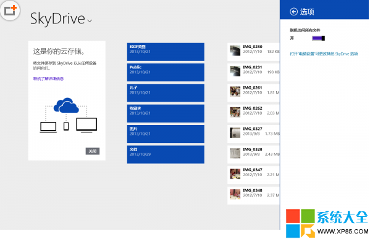
Task: Click the cloud devices illustration in intro card
Action: (69, 115)
